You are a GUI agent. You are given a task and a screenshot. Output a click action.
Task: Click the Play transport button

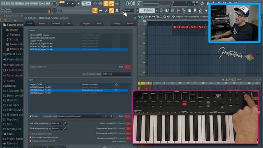[67, 4]
